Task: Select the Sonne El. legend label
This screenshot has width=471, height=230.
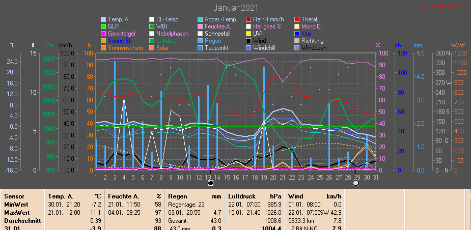Action: pos(120,41)
